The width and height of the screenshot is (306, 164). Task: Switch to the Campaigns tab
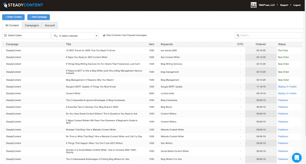tap(31, 25)
